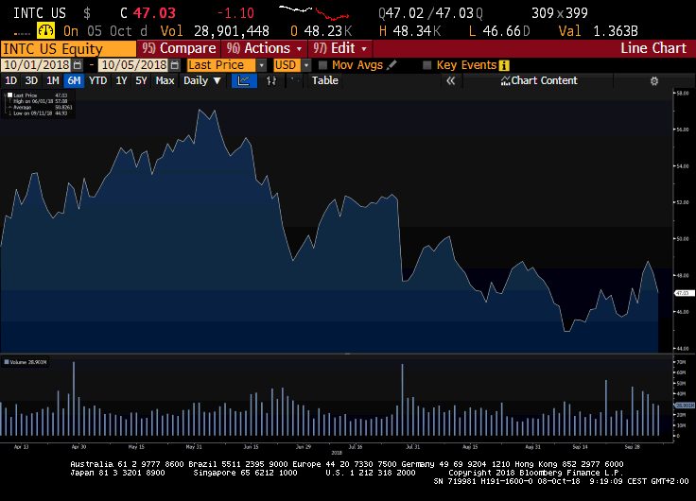The width and height of the screenshot is (696, 501).
Task: Toggle Volume legend series box
Action: (7, 362)
